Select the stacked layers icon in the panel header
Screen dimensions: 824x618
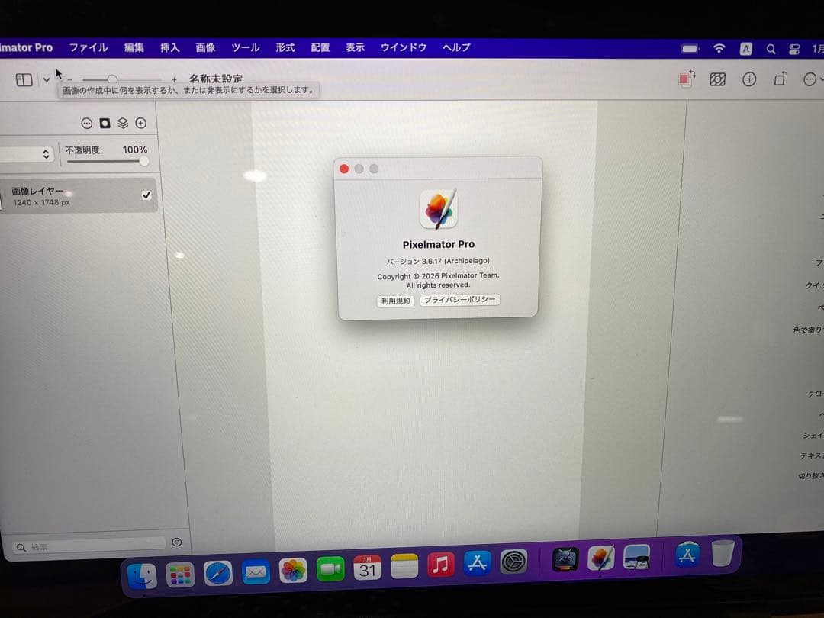coord(124,123)
